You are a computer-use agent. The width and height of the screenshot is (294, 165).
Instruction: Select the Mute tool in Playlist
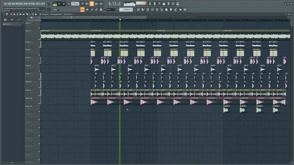[x=20, y=14]
